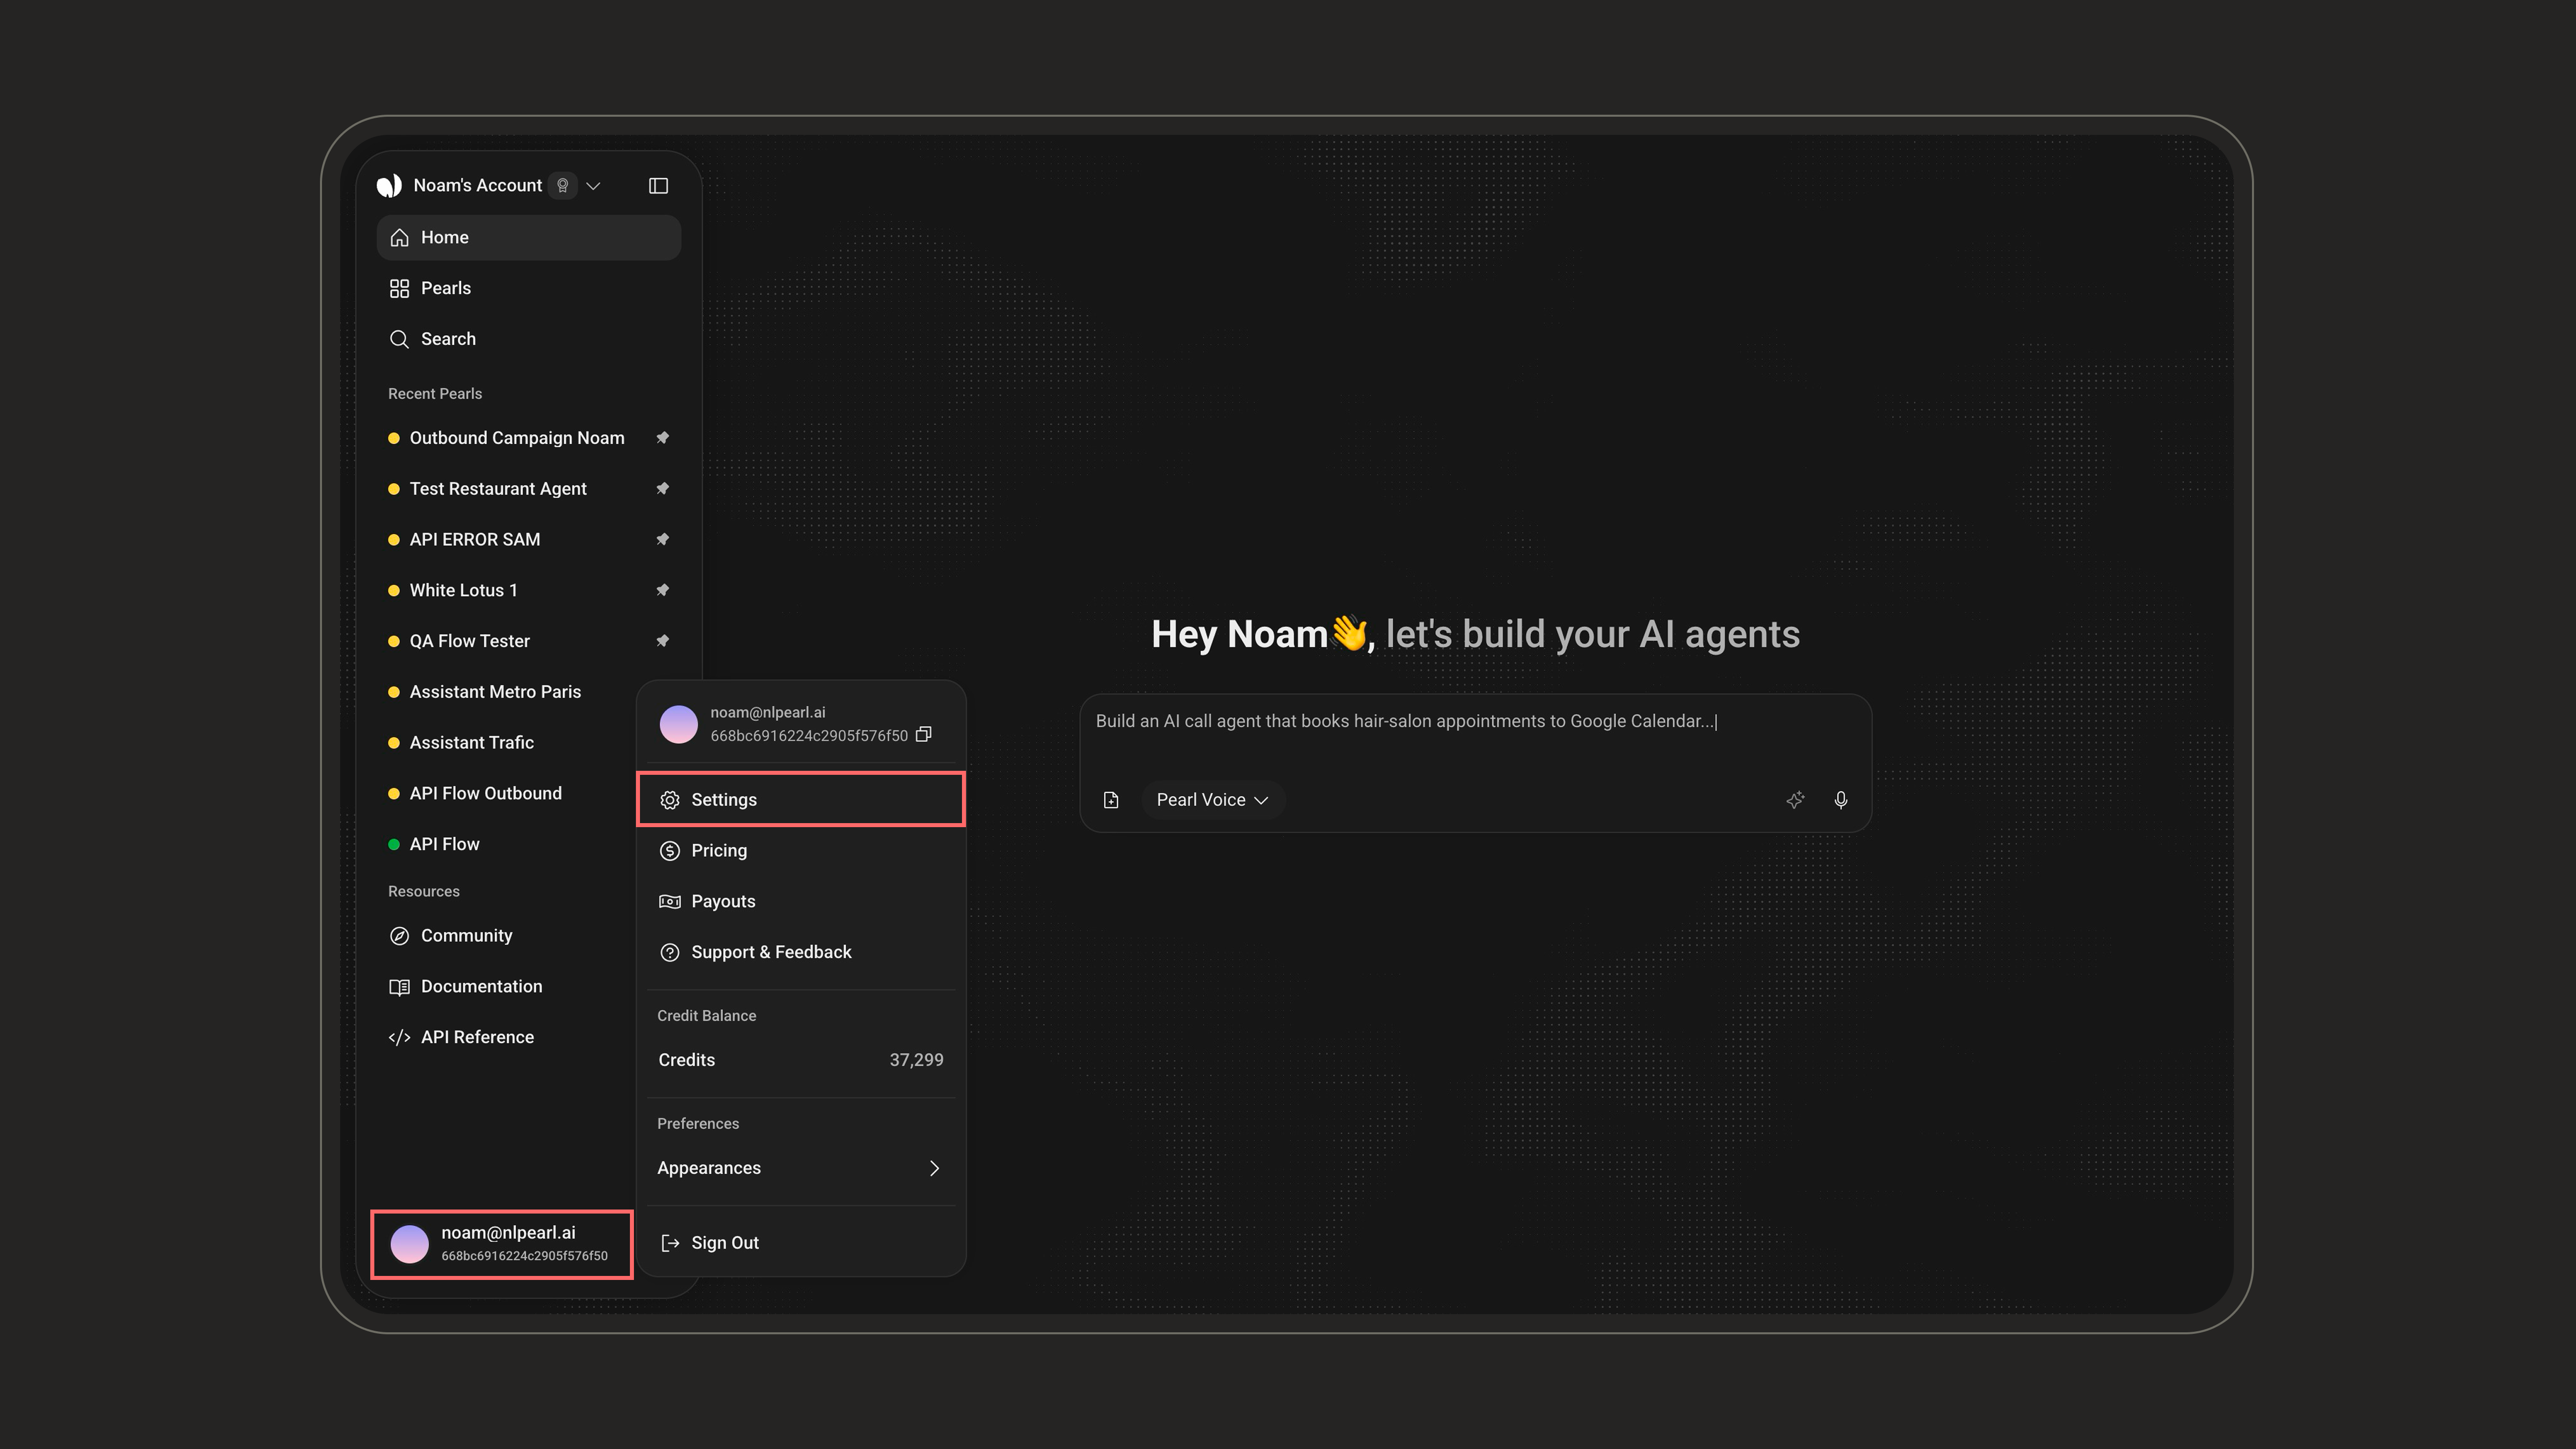Open Support & Feedback menu item
Image resolution: width=2576 pixels, height=1449 pixels.
(801, 953)
